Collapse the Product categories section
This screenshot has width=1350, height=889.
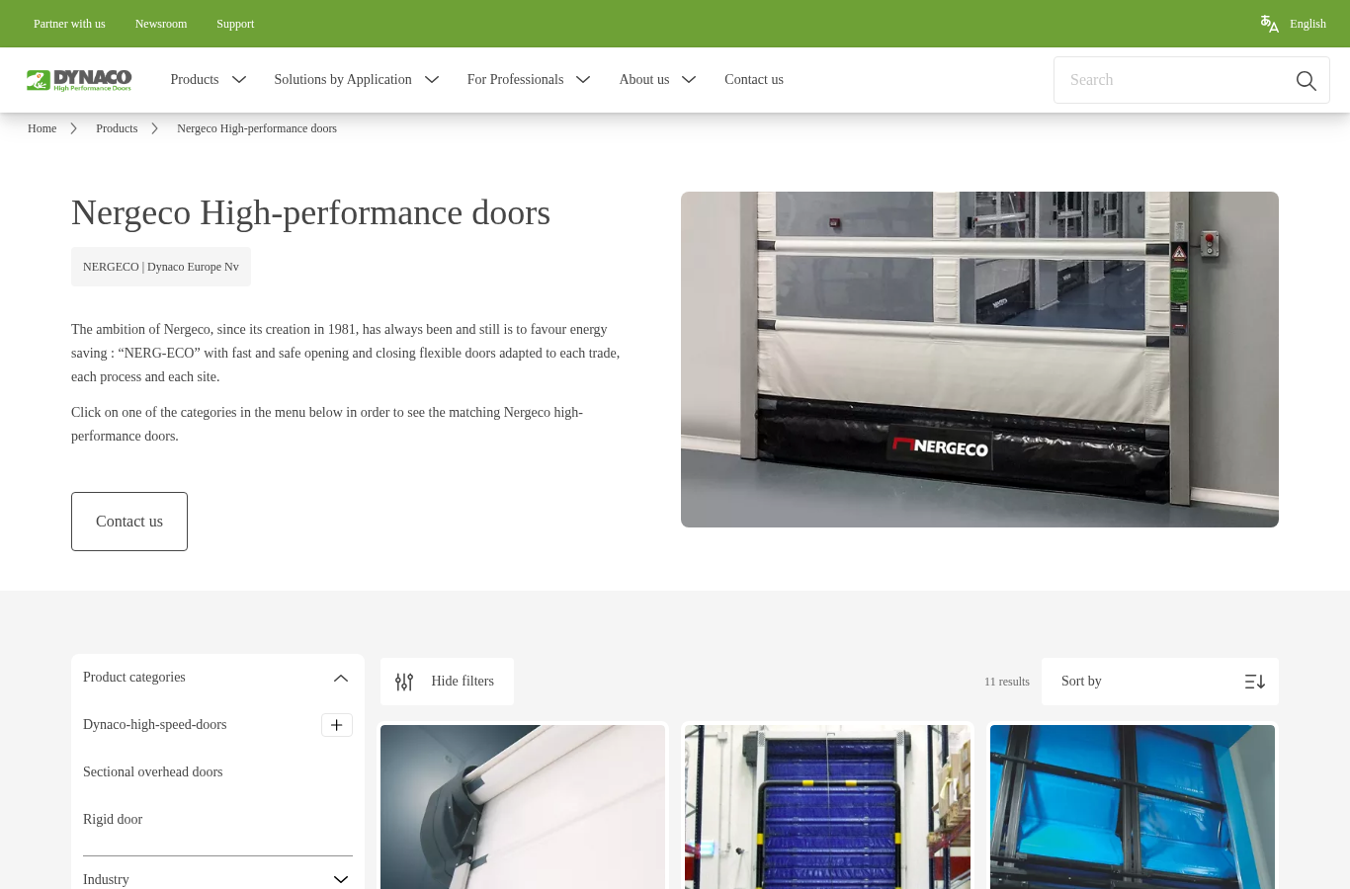click(x=341, y=678)
